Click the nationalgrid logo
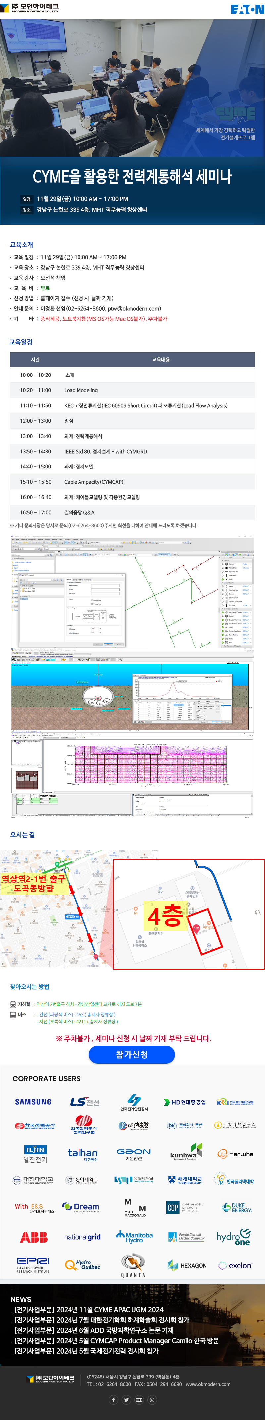 coord(82,1237)
